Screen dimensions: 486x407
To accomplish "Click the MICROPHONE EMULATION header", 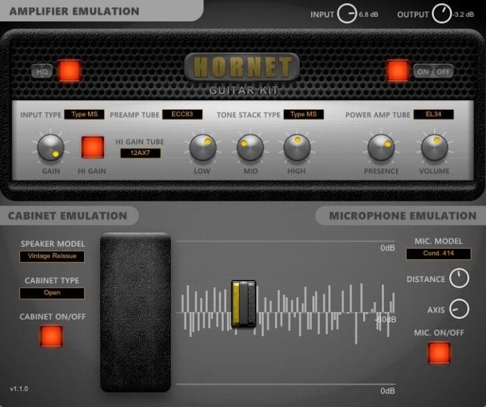I will (x=403, y=216).
